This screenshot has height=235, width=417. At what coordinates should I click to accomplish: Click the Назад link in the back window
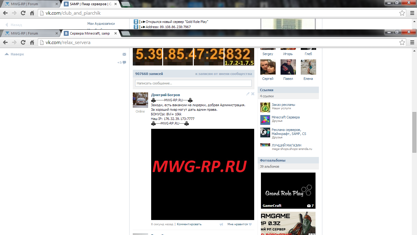(x=16, y=25)
